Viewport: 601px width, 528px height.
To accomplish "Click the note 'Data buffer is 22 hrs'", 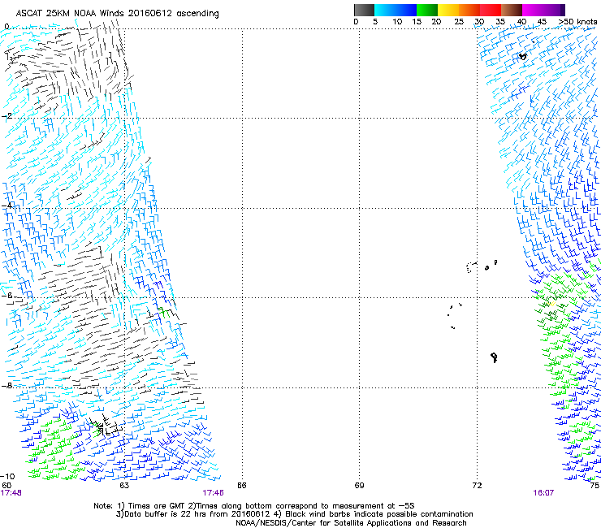I will [x=166, y=514].
